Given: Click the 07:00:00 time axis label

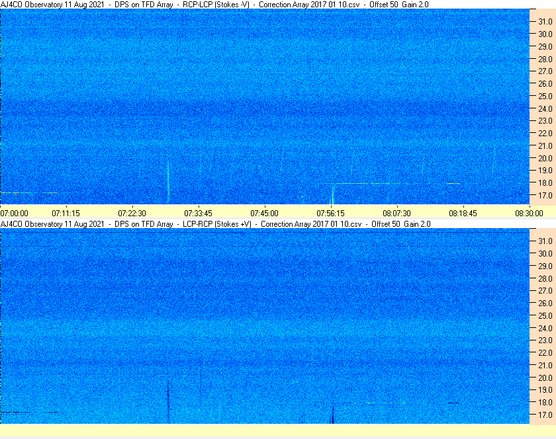Looking at the screenshot, I should (14, 214).
